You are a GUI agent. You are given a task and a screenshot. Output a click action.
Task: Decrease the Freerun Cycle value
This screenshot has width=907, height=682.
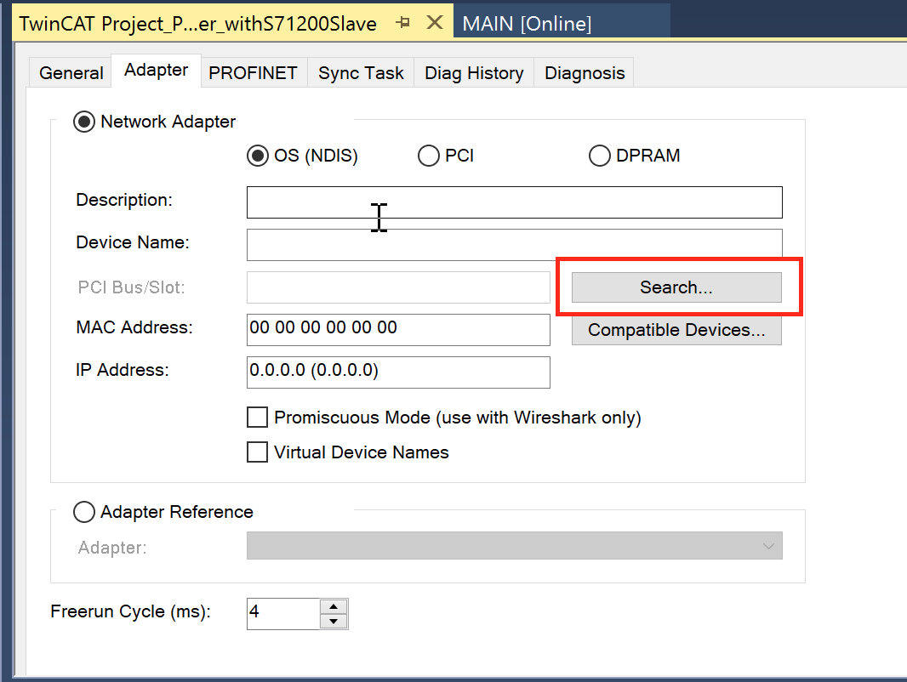(334, 622)
